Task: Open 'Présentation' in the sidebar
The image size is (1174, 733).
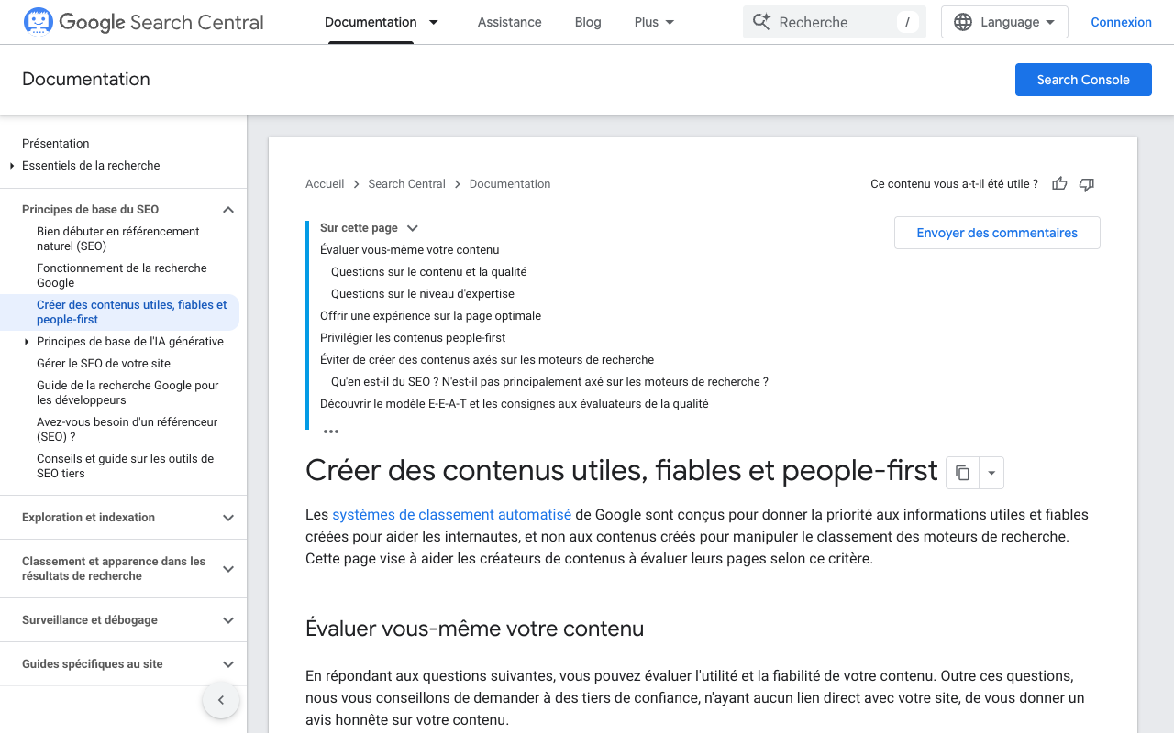Action: 56,144
